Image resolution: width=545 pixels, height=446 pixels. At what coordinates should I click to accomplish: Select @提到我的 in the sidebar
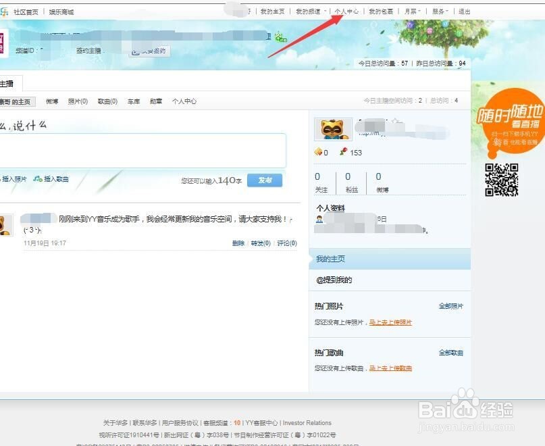(x=336, y=278)
